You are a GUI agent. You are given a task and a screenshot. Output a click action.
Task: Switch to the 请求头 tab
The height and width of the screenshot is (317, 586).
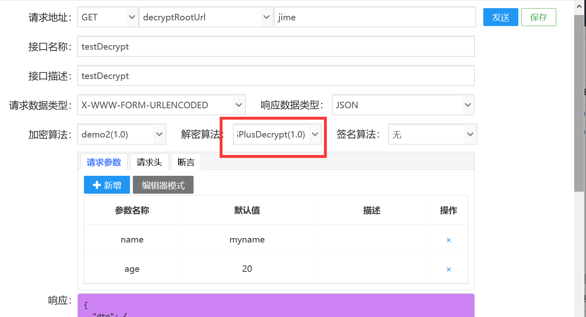point(149,162)
